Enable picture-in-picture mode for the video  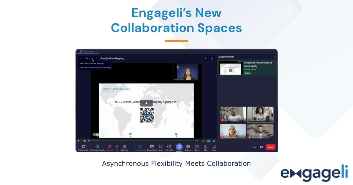[208, 141]
